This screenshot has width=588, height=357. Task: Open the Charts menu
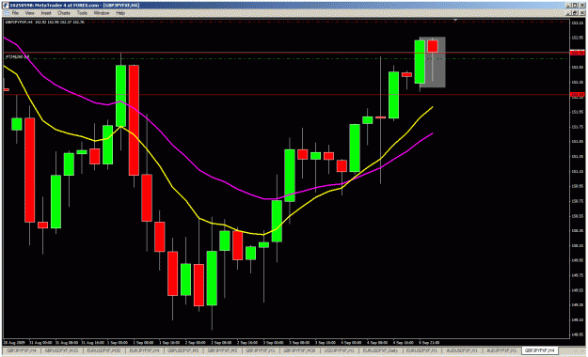click(64, 13)
